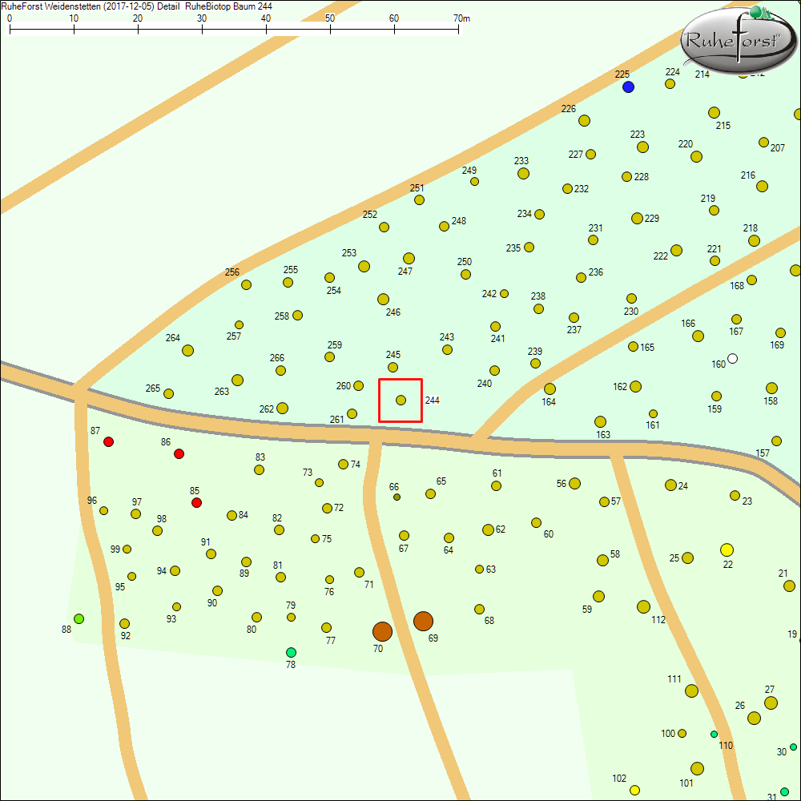
Task: Select the yellow tree marker 22
Action: (x=727, y=550)
